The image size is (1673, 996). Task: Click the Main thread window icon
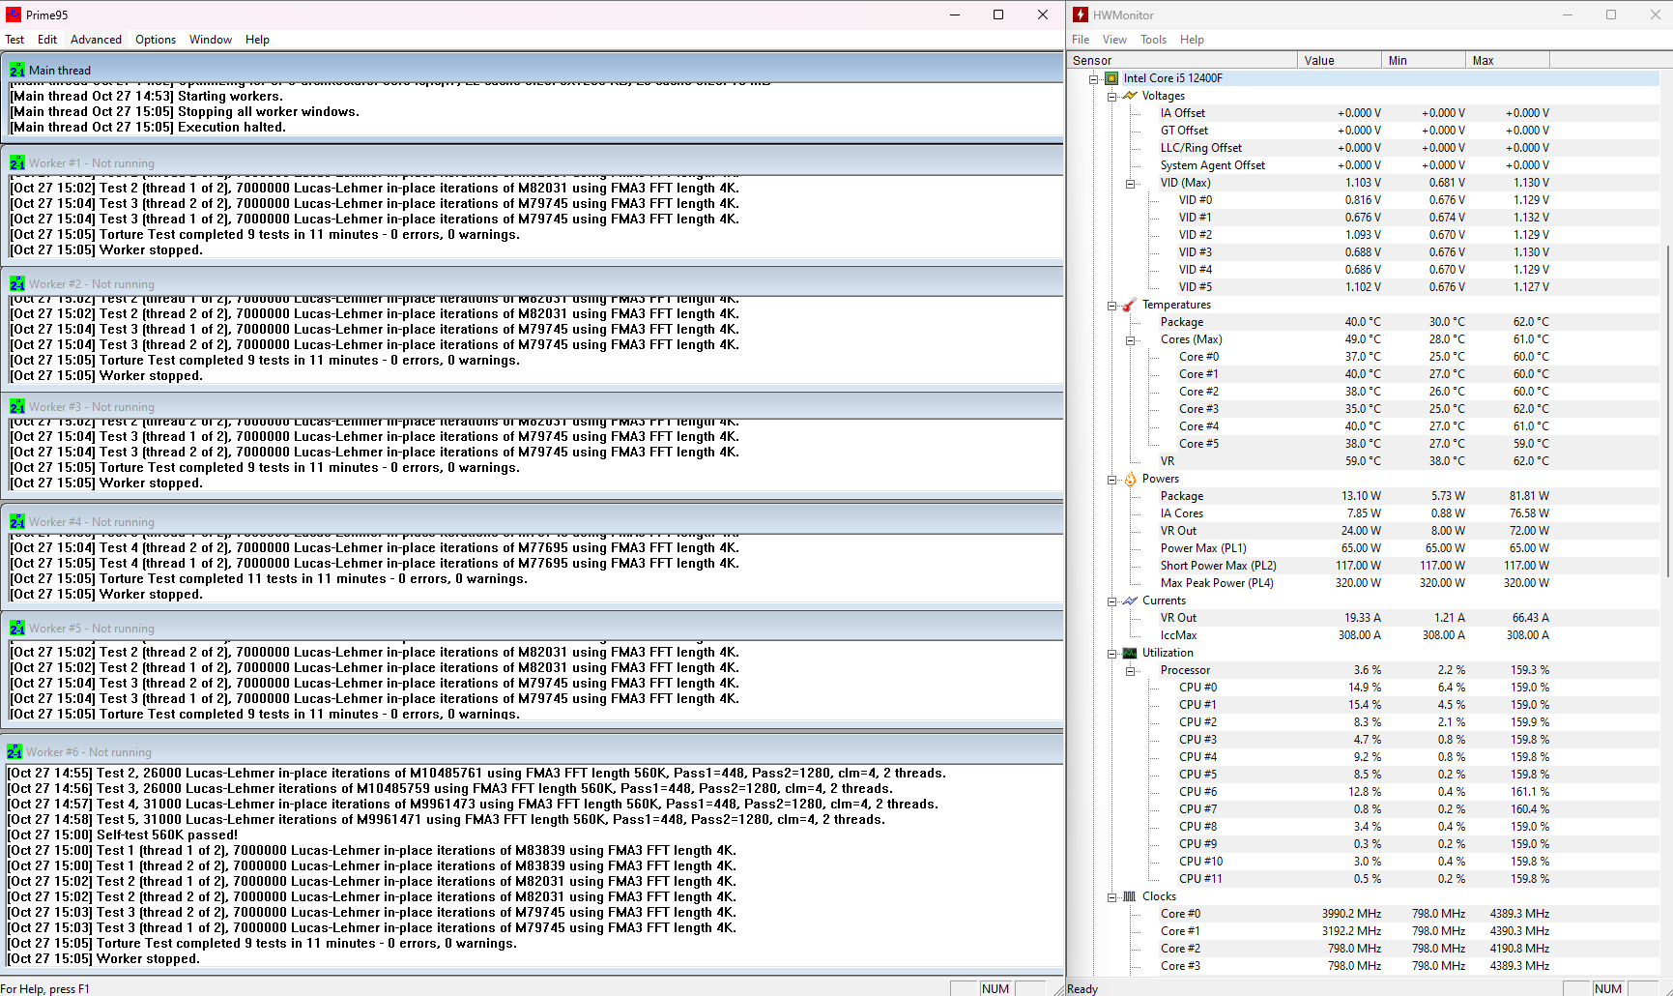[x=17, y=70]
